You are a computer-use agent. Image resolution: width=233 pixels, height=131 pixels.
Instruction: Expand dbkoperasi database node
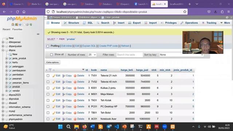[x=3, y=42]
